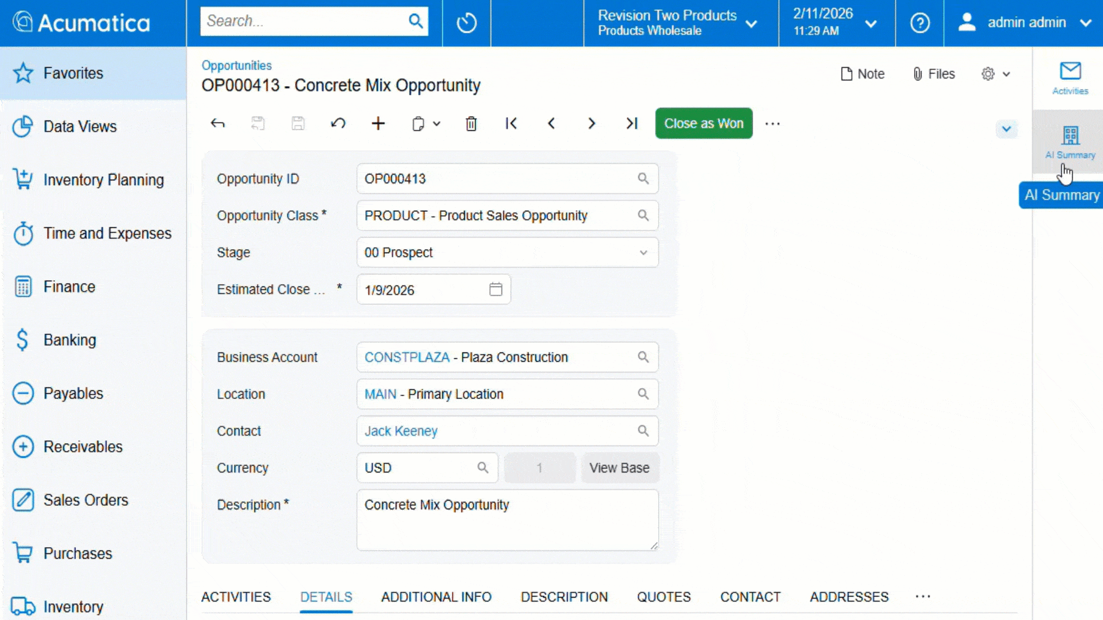
Task: Open toolbar more actions ellipsis
Action: [773, 123]
